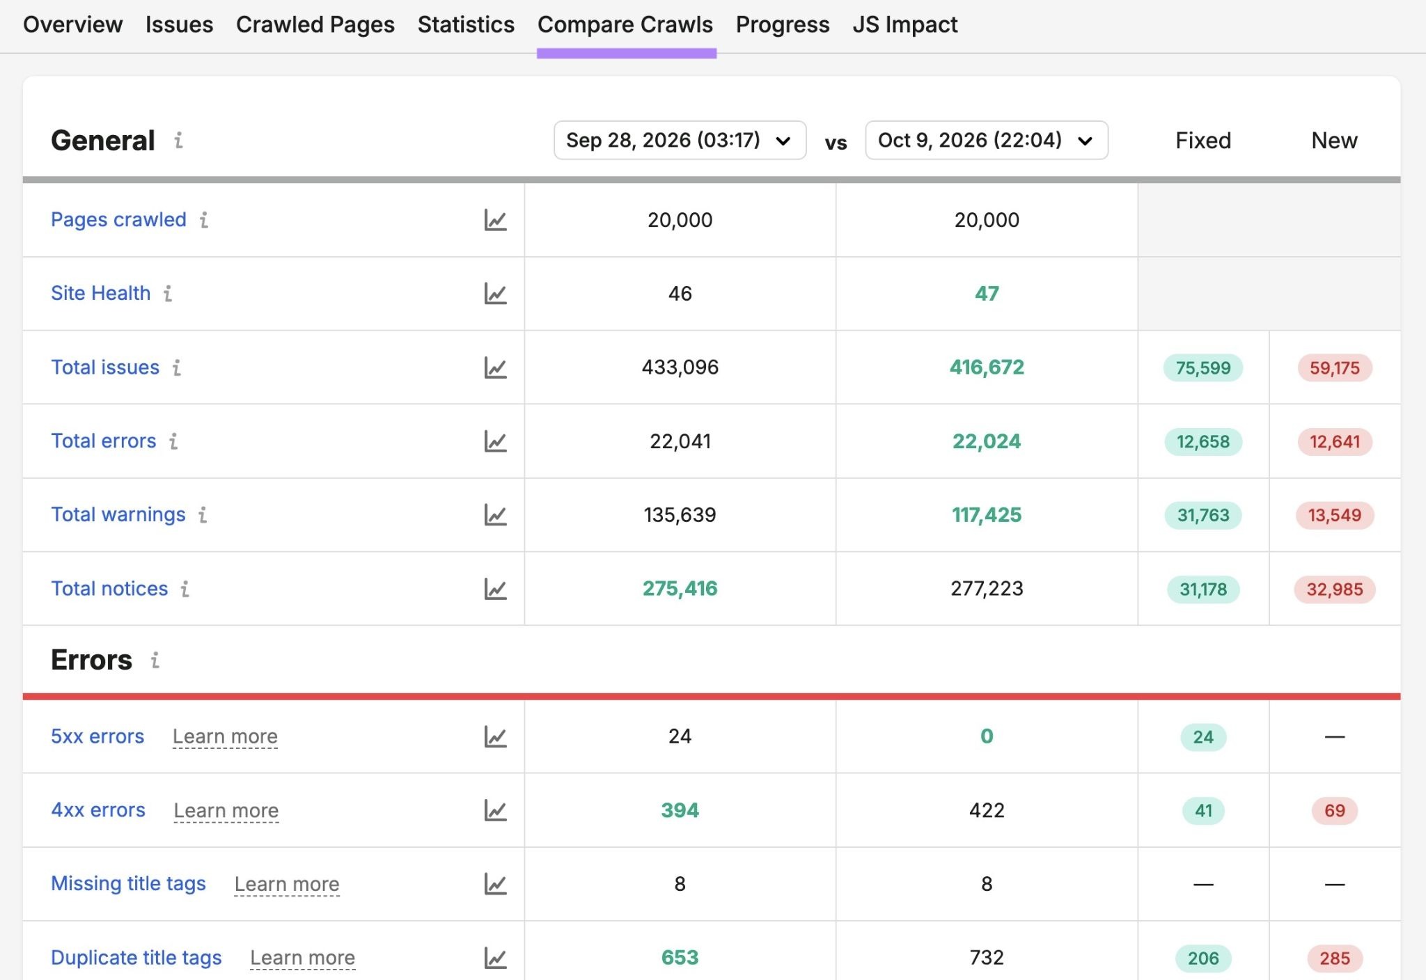
Task: Open the Statistics tab
Action: [466, 25]
